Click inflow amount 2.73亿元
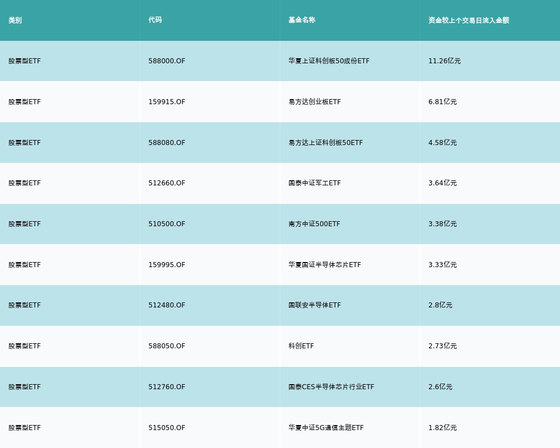Screen dimensions: 560x448 tap(442, 346)
